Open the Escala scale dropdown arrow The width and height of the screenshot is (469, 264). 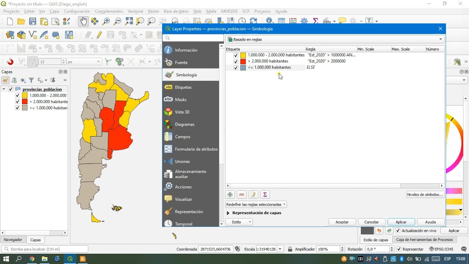coord(280,249)
